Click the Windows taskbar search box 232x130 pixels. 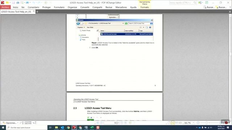[26, 127]
